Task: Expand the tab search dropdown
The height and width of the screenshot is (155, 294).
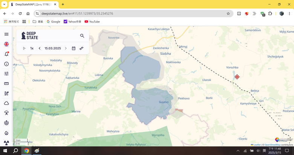Action: point(4,4)
